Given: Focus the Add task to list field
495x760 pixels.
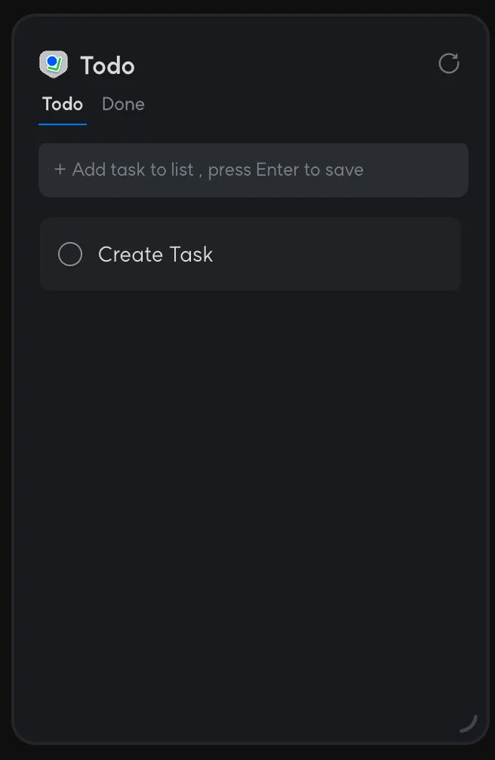Looking at the screenshot, I should [254, 170].
